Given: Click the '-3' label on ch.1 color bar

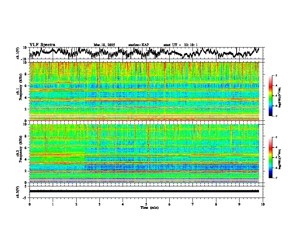Looking at the screenshot, I should [x=276, y=76].
